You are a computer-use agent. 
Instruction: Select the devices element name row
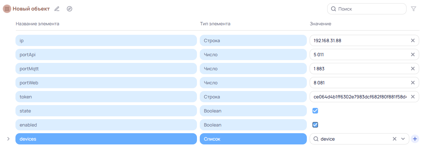(x=106, y=139)
